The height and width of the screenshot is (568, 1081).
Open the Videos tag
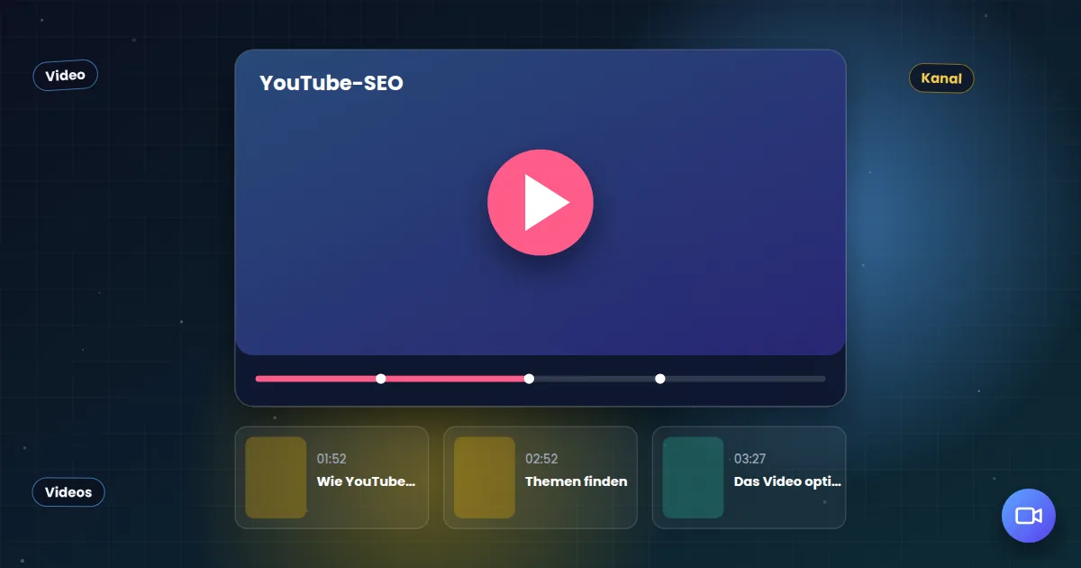[x=68, y=492]
